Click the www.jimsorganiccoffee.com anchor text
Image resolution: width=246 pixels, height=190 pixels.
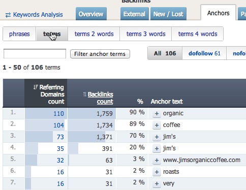click(x=202, y=160)
